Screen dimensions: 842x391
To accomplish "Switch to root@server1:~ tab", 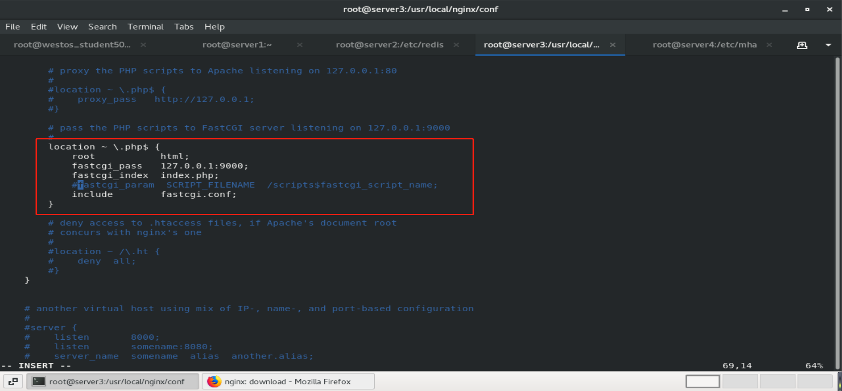I will coord(237,45).
